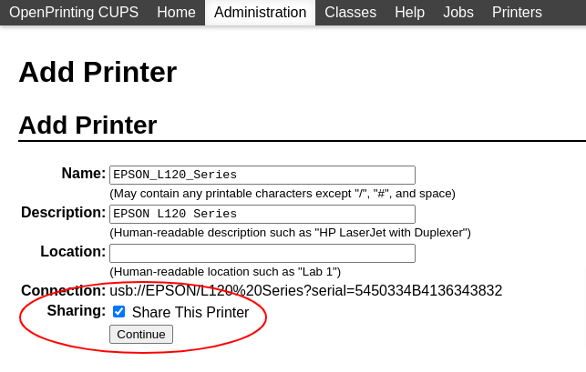Open the Printers tab
The image size is (586, 372).
coord(517,13)
